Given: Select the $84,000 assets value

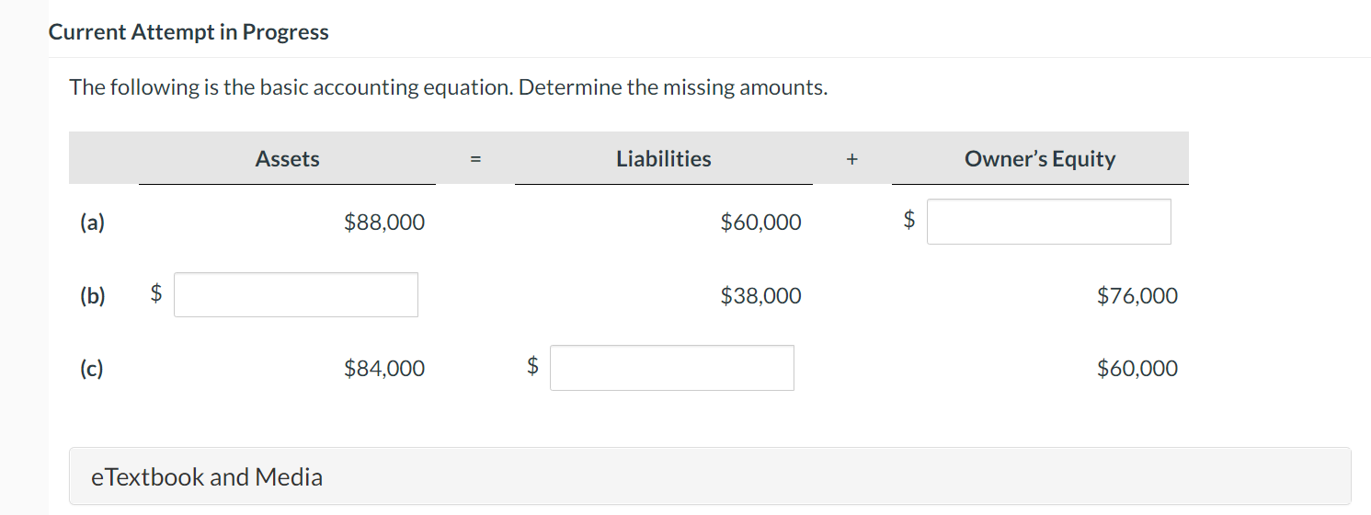Looking at the screenshot, I should click(384, 368).
